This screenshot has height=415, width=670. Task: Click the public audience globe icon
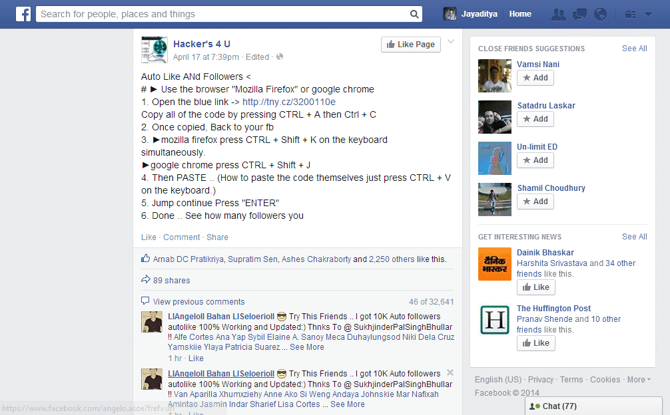pos(280,57)
